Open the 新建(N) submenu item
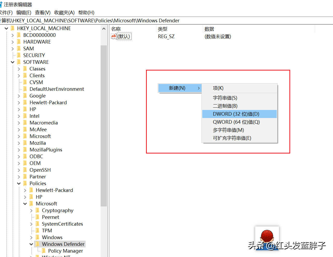This screenshot has height=257, width=333. pyautogui.click(x=180, y=88)
